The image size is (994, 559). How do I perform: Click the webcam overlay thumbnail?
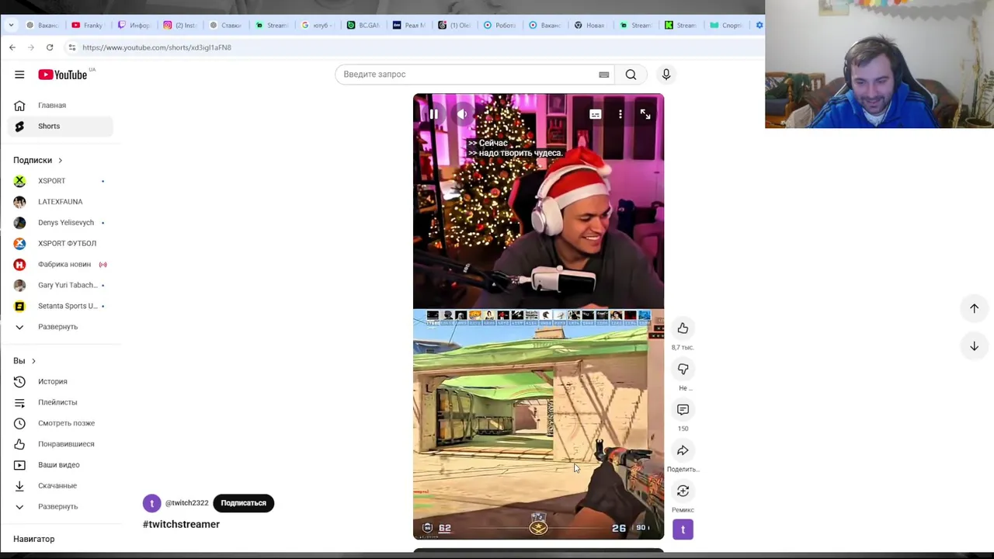pyautogui.click(x=879, y=64)
